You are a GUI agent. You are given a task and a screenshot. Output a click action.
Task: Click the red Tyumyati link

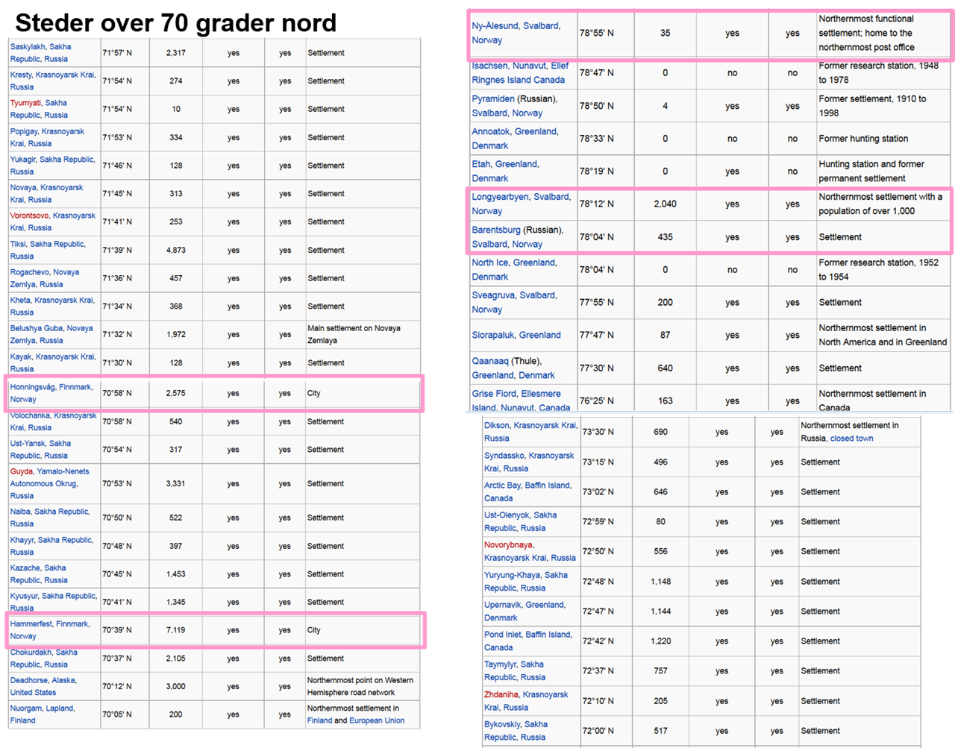click(x=27, y=103)
